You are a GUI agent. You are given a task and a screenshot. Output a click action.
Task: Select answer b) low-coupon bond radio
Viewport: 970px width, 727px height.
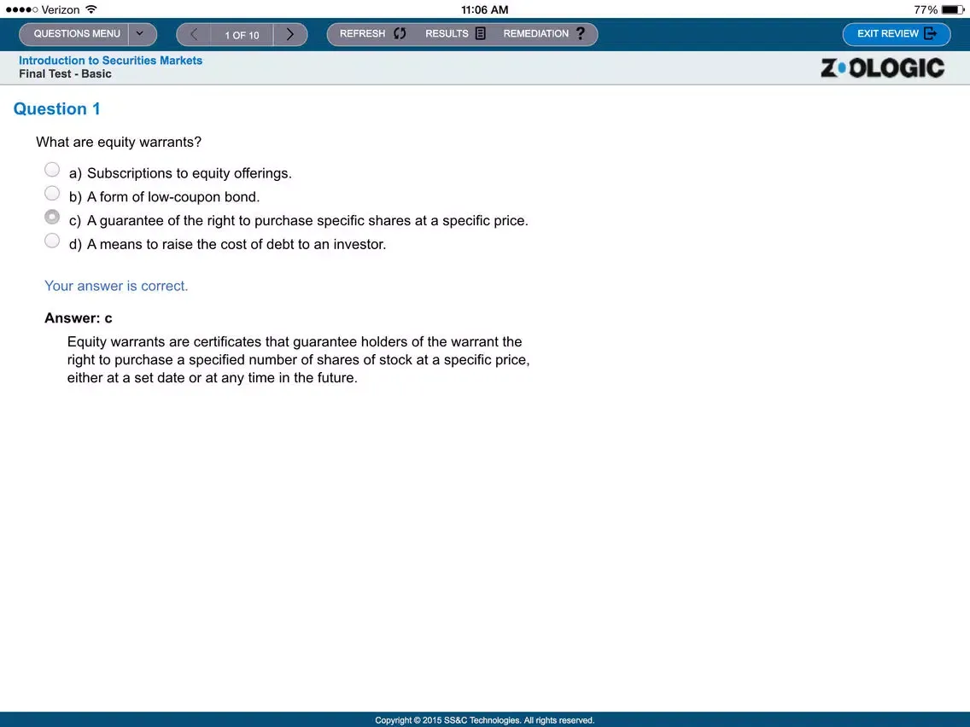click(52, 194)
